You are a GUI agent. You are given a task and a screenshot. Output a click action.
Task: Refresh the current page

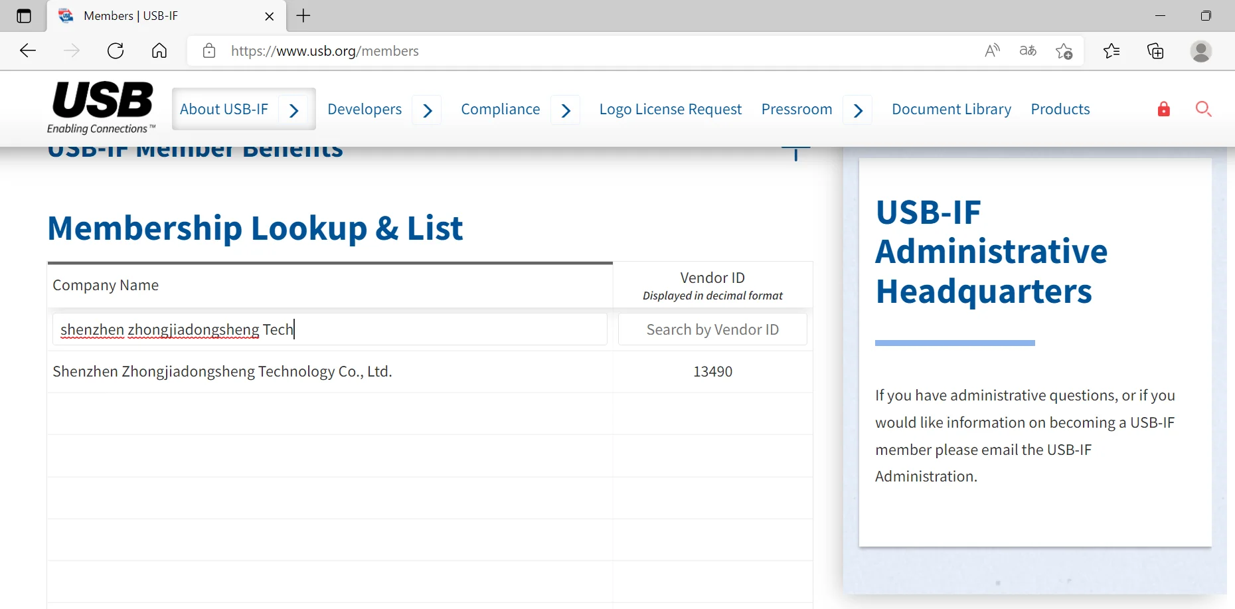pyautogui.click(x=116, y=50)
